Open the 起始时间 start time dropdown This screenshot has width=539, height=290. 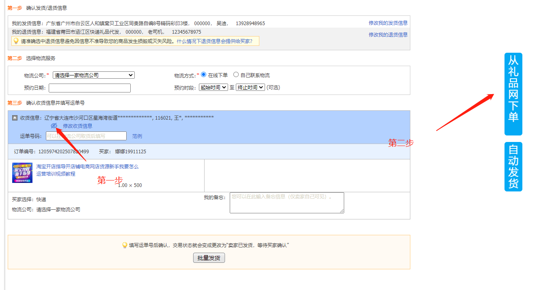(x=213, y=87)
